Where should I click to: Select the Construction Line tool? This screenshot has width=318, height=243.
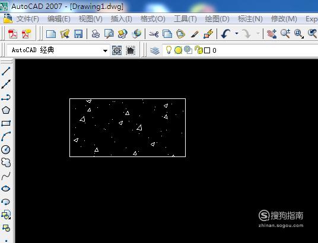[x=6, y=84]
